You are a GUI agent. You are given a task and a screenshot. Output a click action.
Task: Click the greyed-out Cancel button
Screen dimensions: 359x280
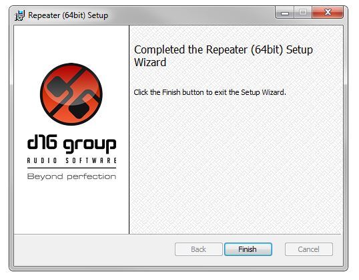click(x=309, y=249)
